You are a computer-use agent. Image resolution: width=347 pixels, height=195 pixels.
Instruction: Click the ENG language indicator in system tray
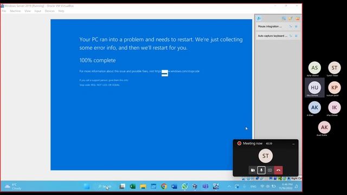click(253, 186)
